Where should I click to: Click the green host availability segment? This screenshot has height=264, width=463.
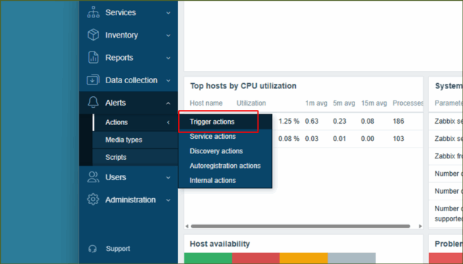(x=208, y=258)
